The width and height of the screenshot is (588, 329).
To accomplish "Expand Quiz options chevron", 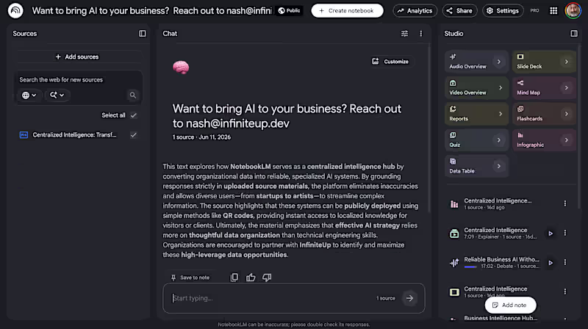I will pos(499,140).
